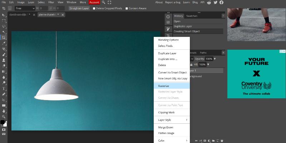Viewport: 286px width, 143px height.
Task: Enable Content-Aware checkbox
Action: 127,8
